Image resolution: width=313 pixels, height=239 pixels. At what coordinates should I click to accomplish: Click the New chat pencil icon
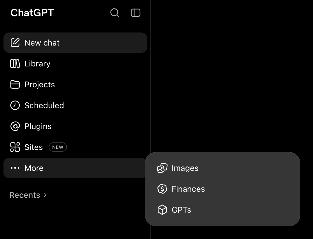(15, 43)
